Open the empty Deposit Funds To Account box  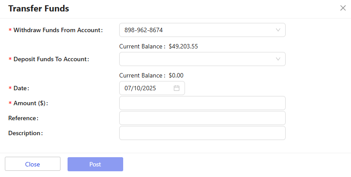point(202,59)
